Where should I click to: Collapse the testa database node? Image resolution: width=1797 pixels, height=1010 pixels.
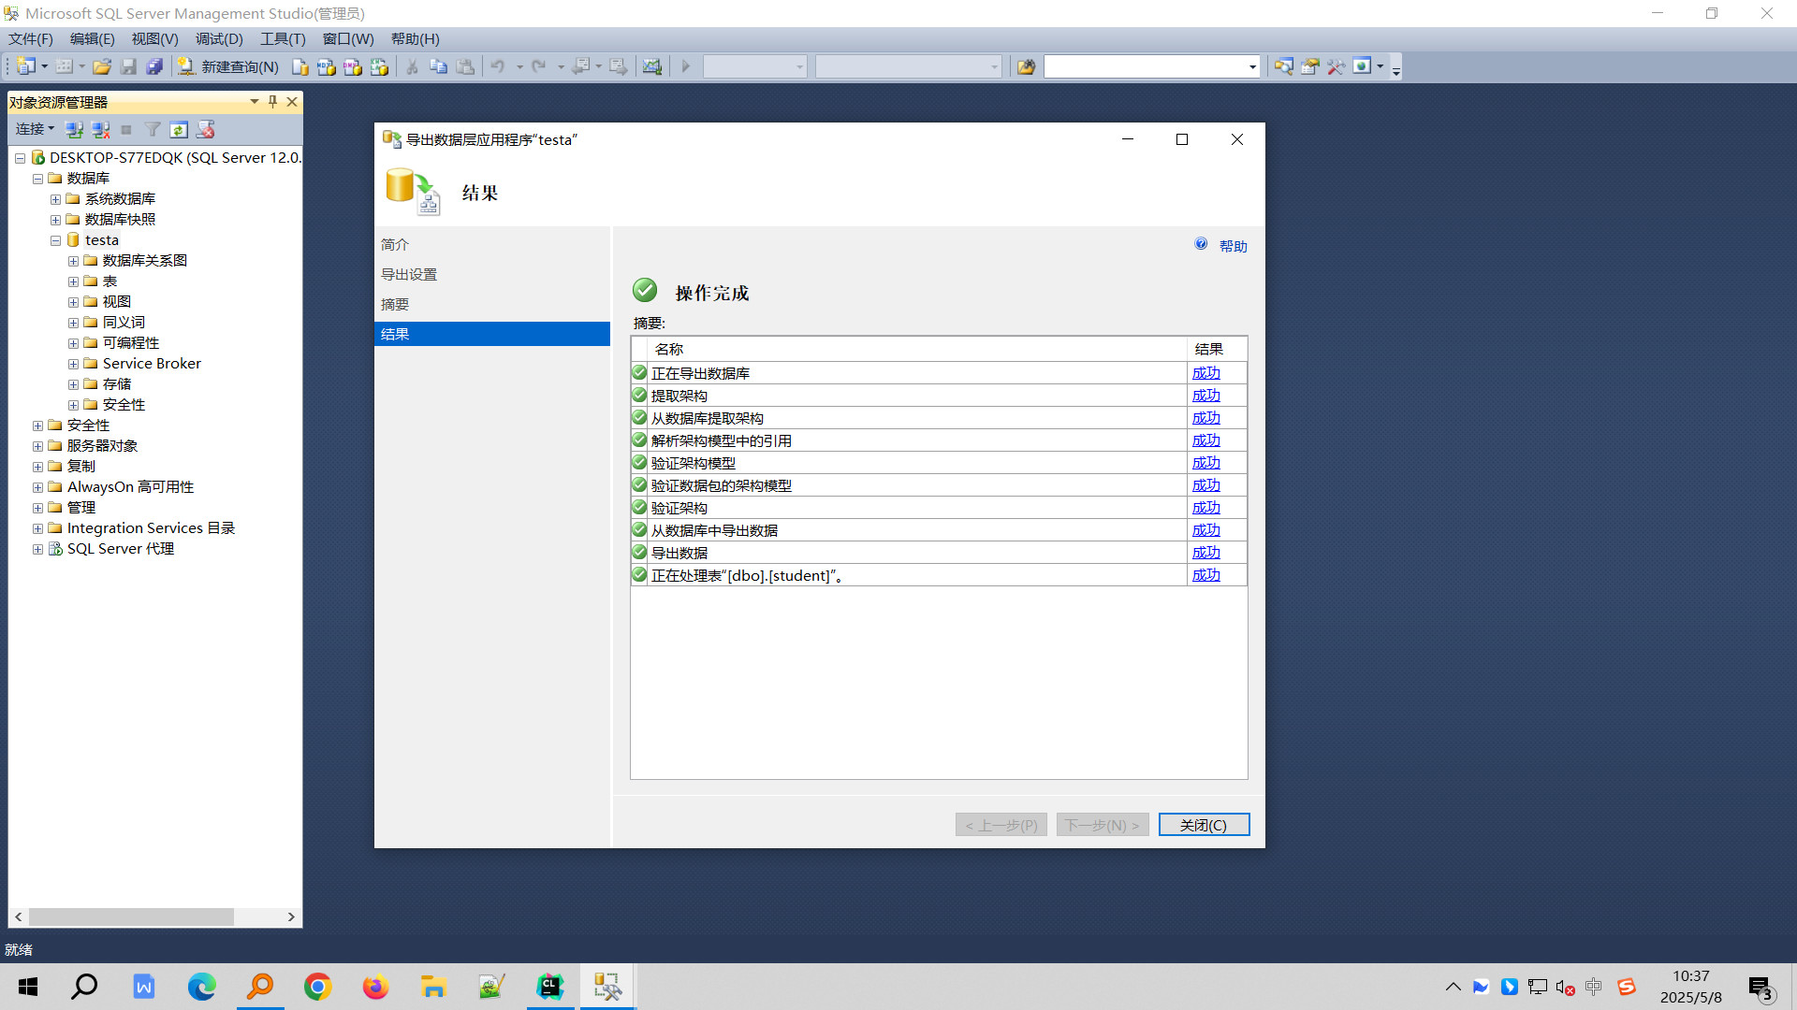(55, 239)
